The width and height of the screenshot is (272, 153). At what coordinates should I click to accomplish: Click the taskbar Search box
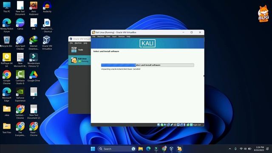click(116, 149)
